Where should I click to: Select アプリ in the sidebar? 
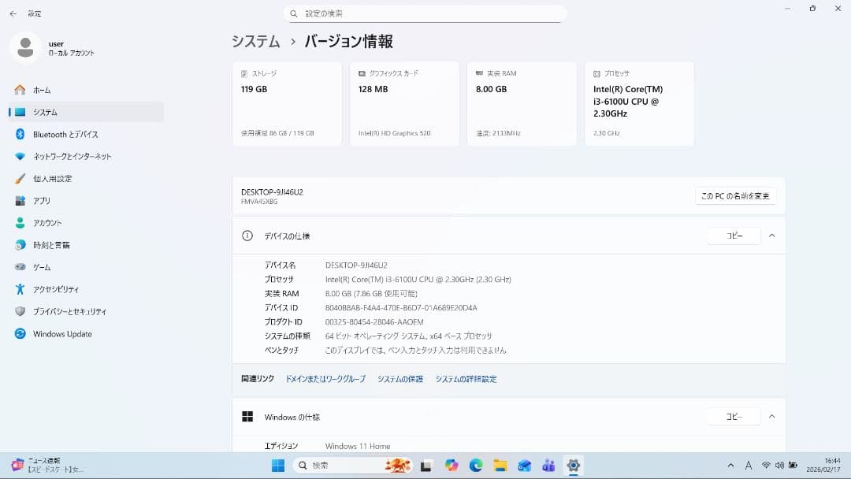(41, 201)
